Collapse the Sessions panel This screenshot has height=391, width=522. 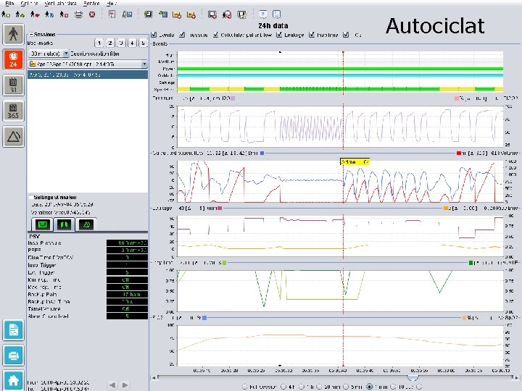pos(30,34)
